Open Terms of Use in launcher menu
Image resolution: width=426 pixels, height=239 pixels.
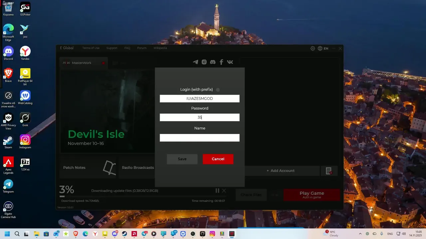pyautogui.click(x=91, y=48)
